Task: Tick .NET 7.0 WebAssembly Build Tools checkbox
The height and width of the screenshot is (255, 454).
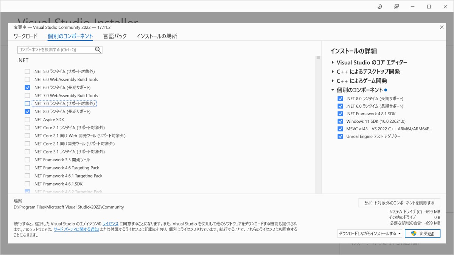Action: [x=27, y=96]
